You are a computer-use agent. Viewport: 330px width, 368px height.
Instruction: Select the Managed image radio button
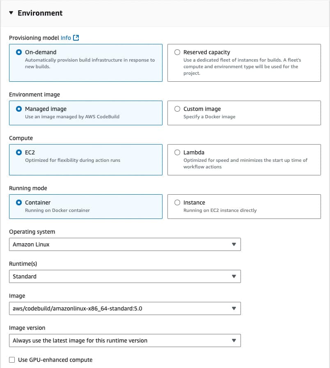tap(19, 109)
